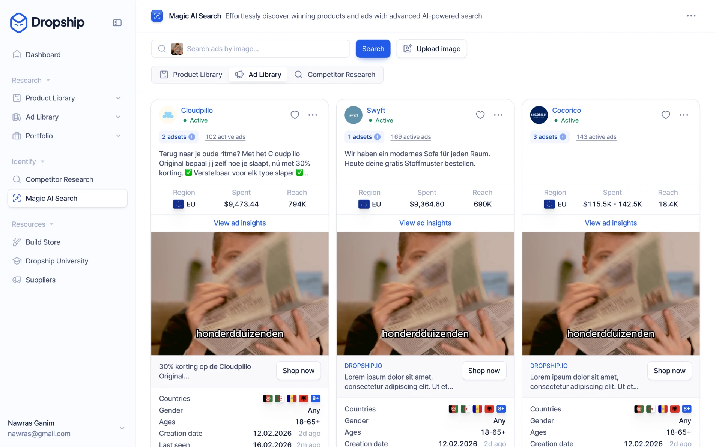Expand the Ad Library sidebar chevron
This screenshot has height=447, width=716.
[x=118, y=117]
